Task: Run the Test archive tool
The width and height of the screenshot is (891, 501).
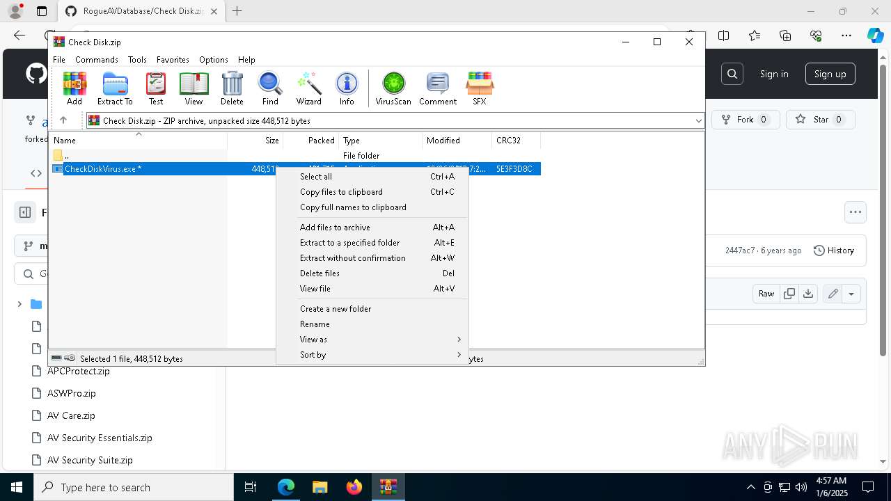Action: (x=156, y=88)
